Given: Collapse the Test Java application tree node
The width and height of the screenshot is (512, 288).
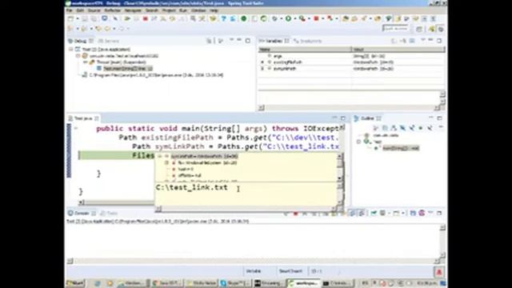Looking at the screenshot, I should [x=71, y=50].
